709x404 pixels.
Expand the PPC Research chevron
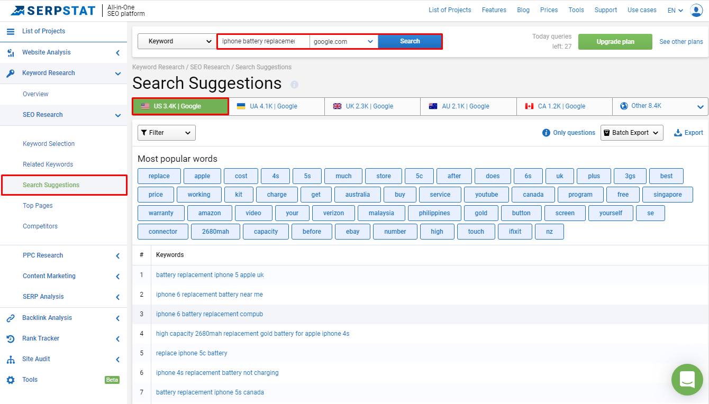tap(117, 256)
